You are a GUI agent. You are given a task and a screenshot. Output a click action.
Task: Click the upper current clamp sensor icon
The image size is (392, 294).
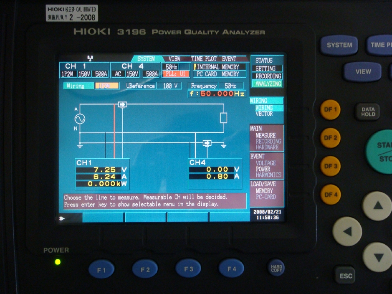pos(122,104)
